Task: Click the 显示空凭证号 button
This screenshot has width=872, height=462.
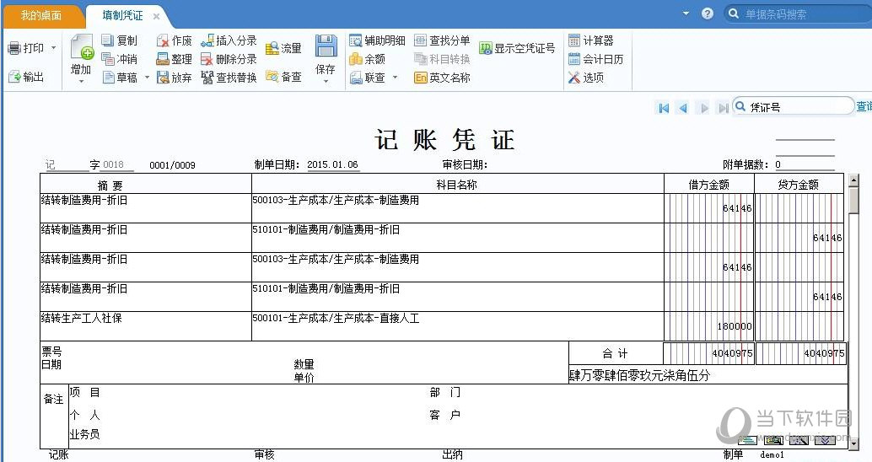Action: tap(517, 48)
